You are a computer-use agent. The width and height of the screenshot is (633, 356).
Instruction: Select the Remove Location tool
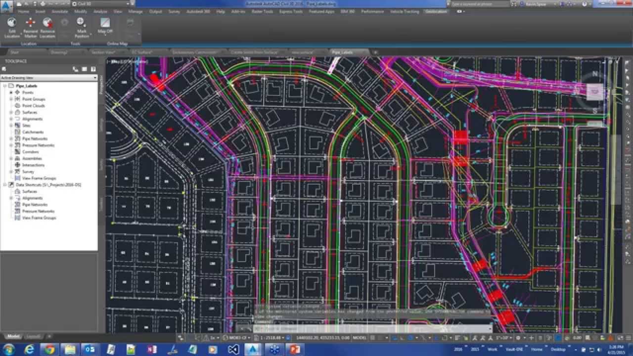[47, 26]
